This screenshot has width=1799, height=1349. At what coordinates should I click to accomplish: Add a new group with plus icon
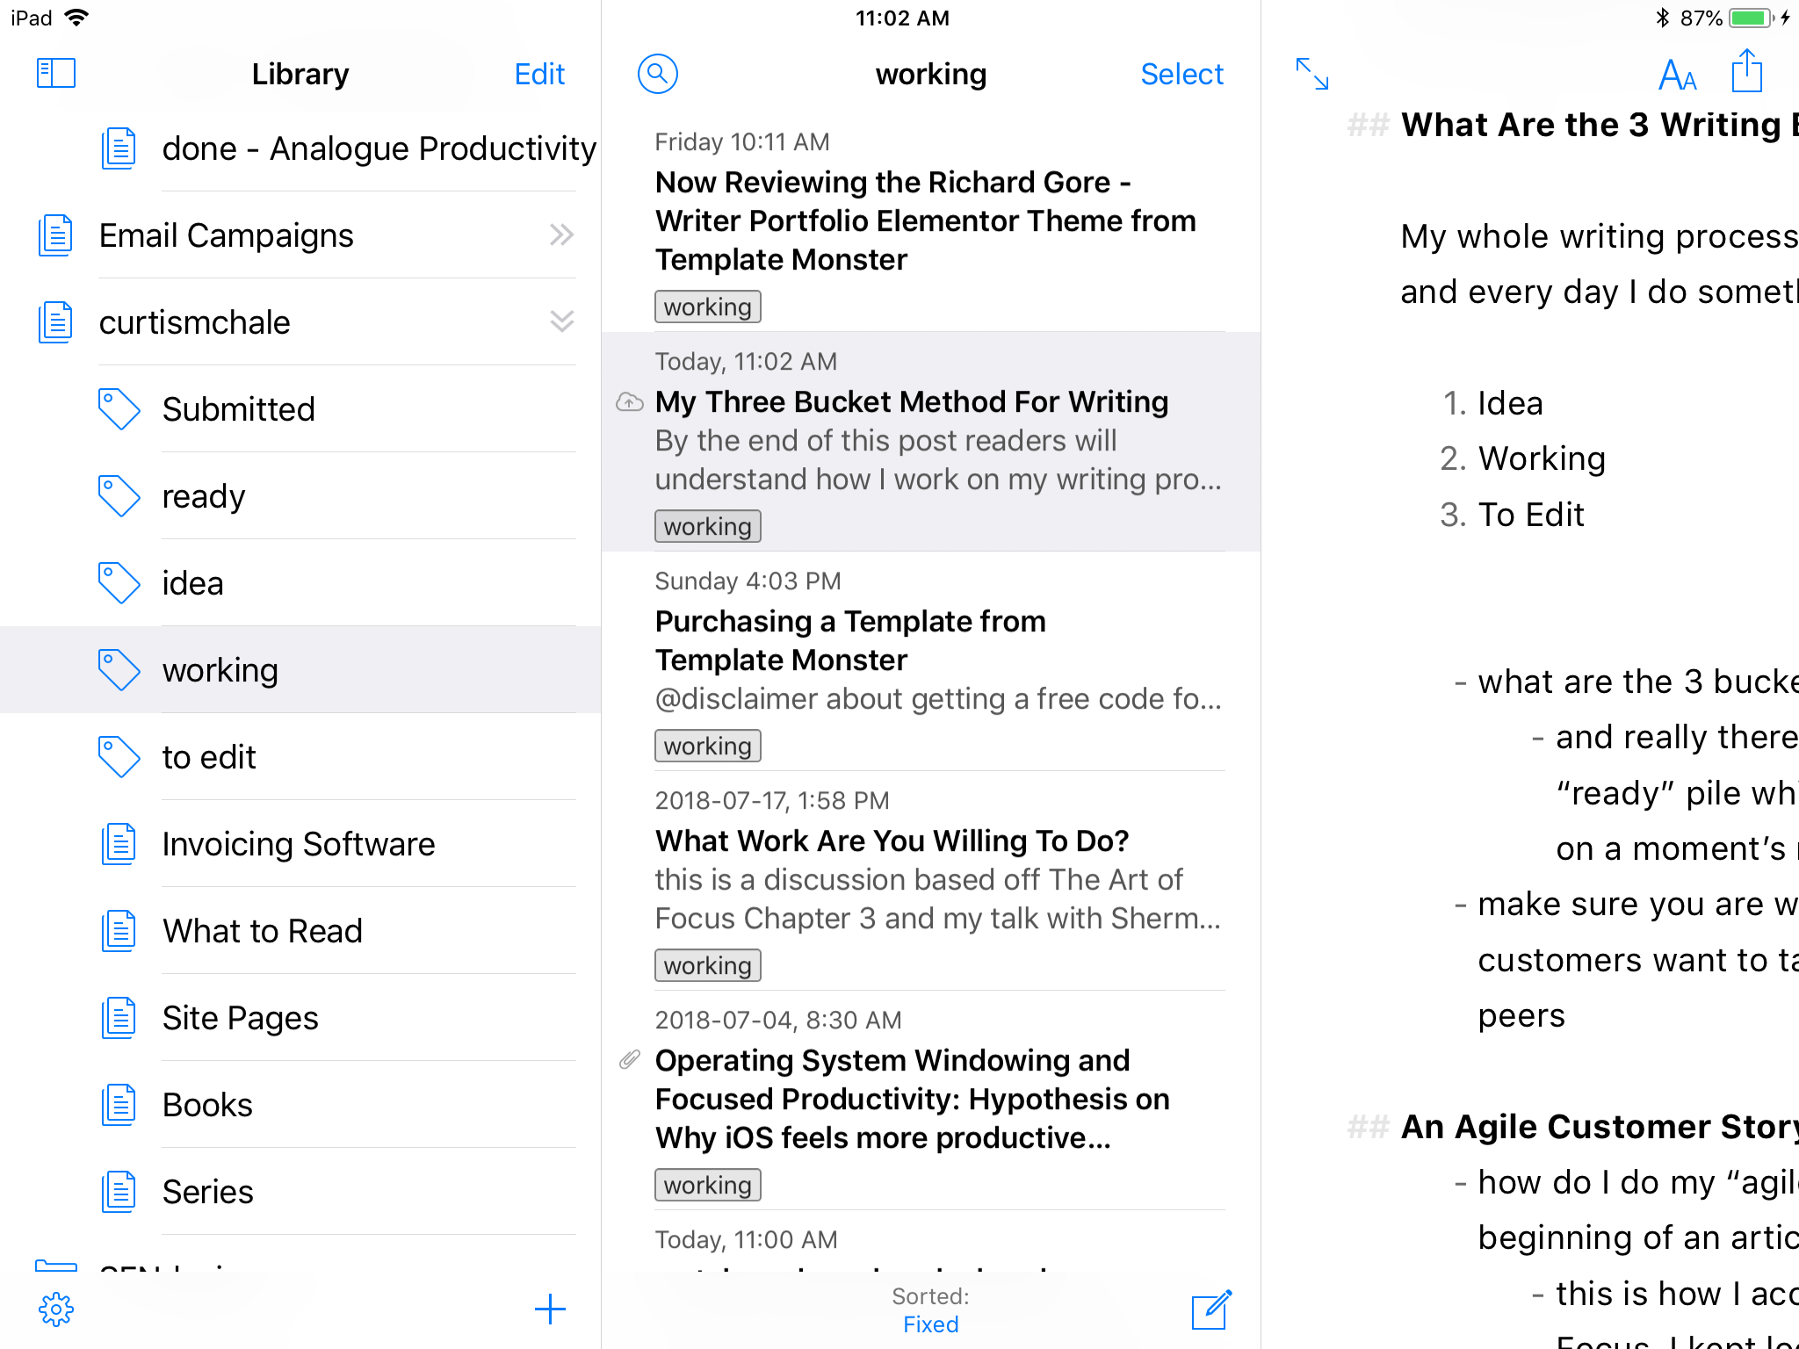coord(550,1309)
